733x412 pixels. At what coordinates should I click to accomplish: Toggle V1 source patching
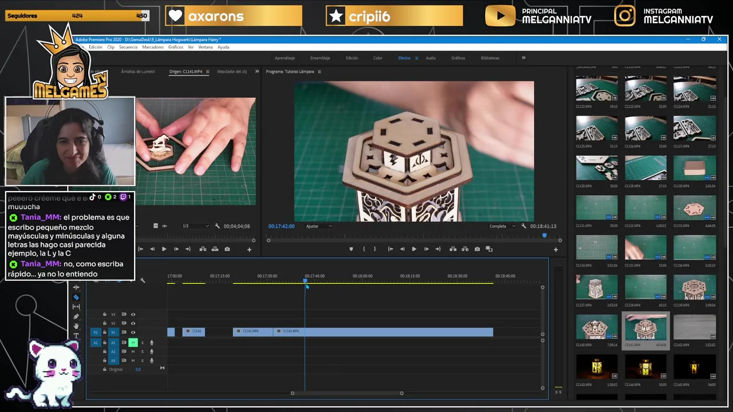point(96,332)
